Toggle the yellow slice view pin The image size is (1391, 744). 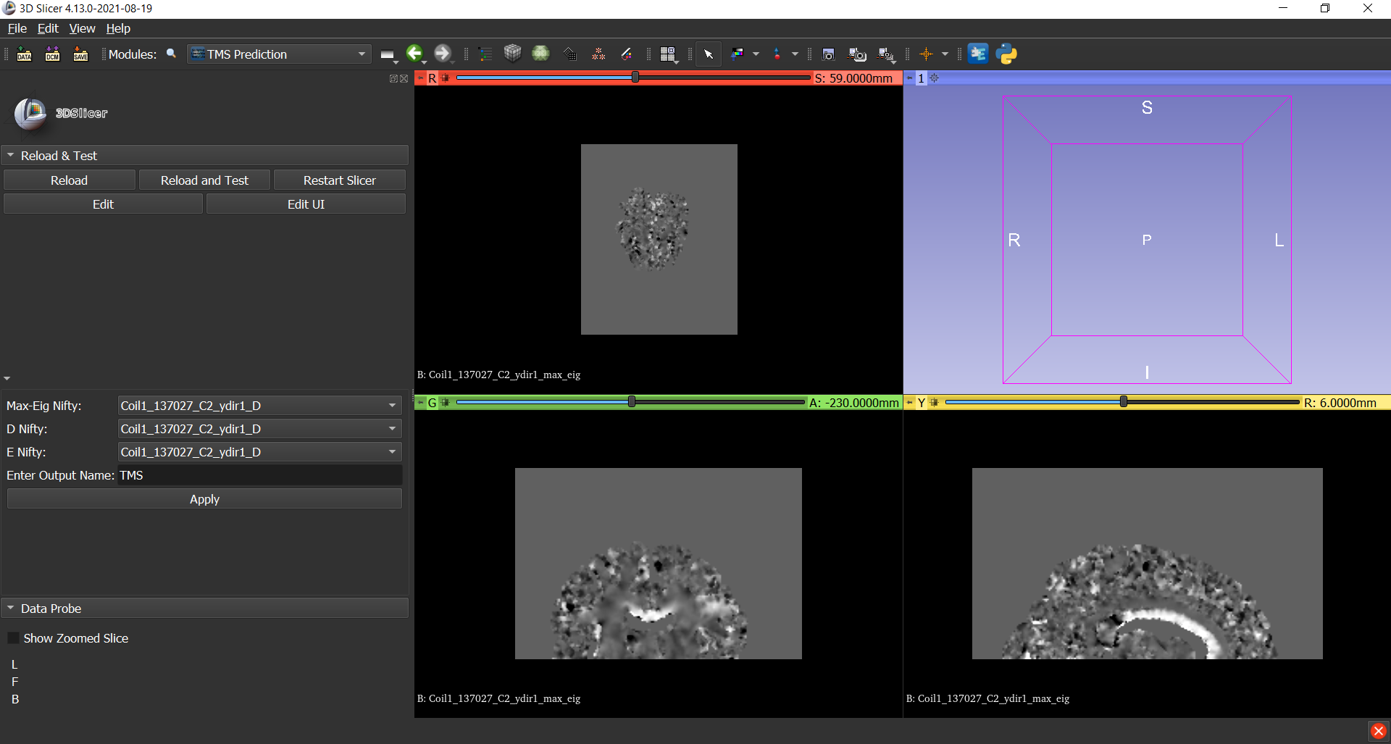[910, 403]
